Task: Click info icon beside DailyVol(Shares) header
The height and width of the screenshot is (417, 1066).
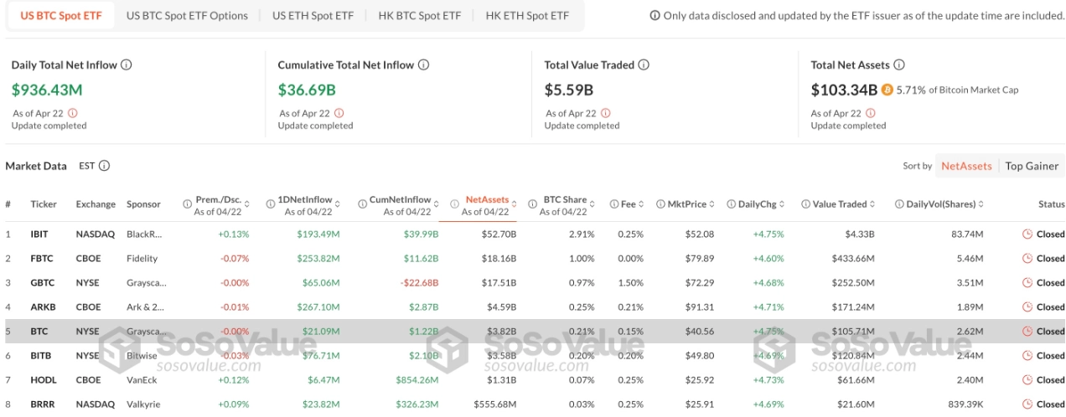Action: coord(899,203)
